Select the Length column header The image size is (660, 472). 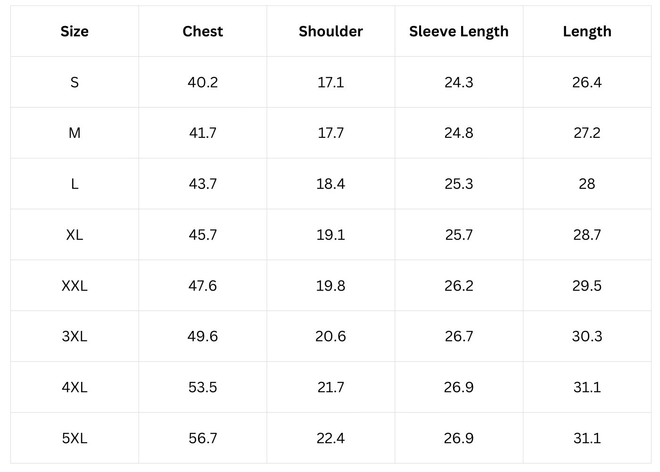(x=587, y=31)
